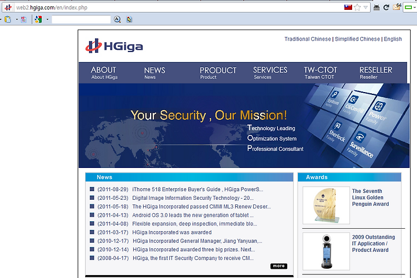This screenshot has height=278, width=417.
Task: Open news 'first IT Security Company to receive CM...'
Action: click(x=193, y=258)
